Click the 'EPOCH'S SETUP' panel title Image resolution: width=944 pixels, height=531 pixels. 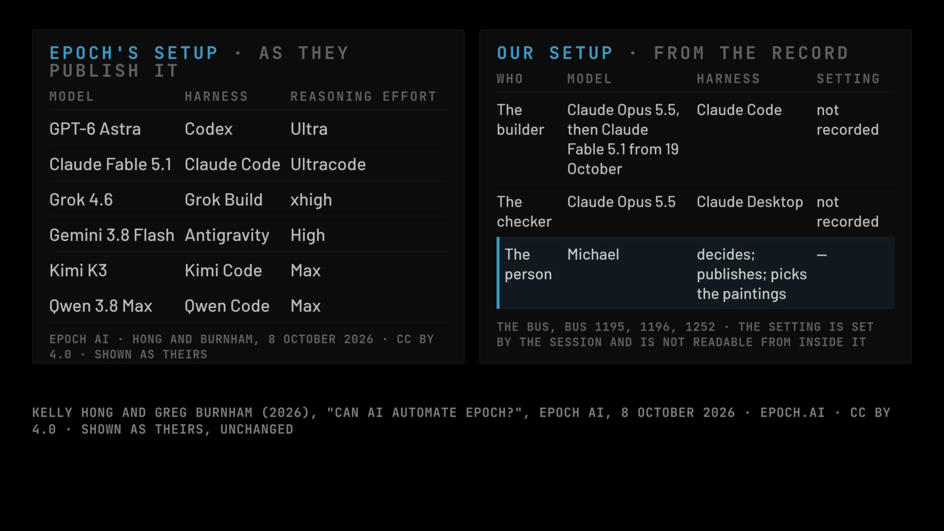point(134,53)
